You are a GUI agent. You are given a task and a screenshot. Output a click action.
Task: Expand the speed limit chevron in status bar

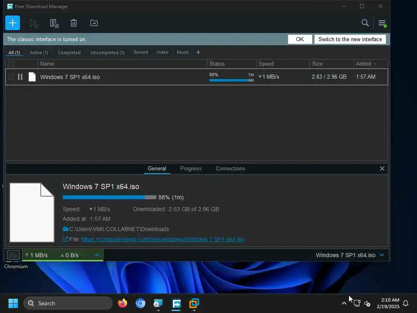[x=97, y=255]
